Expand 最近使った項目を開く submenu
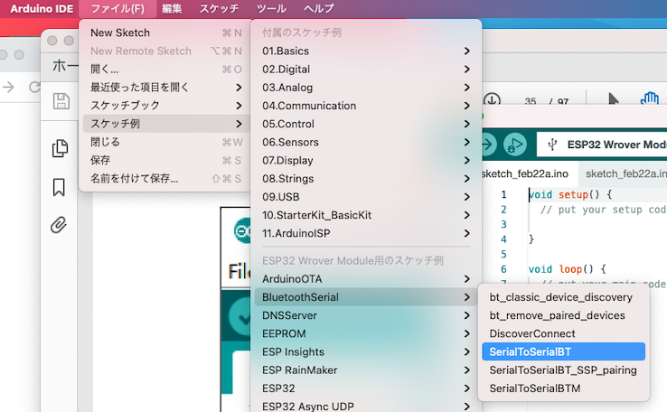This screenshot has height=412, width=667. 166,88
